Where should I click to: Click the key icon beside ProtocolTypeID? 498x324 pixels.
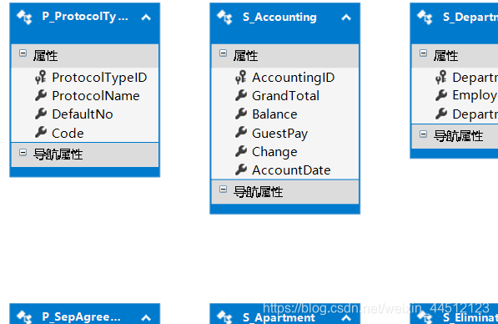pyautogui.click(x=41, y=78)
